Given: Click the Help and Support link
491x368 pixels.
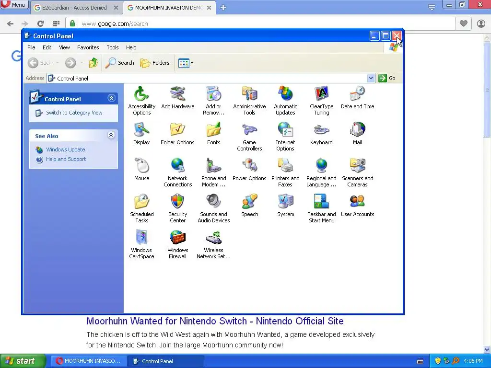Looking at the screenshot, I should tap(66, 159).
